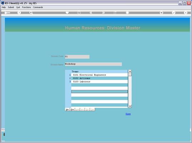This screenshot has width=192, height=143.
Task: Click the key icon in toolbar
Action: tap(7, 13)
